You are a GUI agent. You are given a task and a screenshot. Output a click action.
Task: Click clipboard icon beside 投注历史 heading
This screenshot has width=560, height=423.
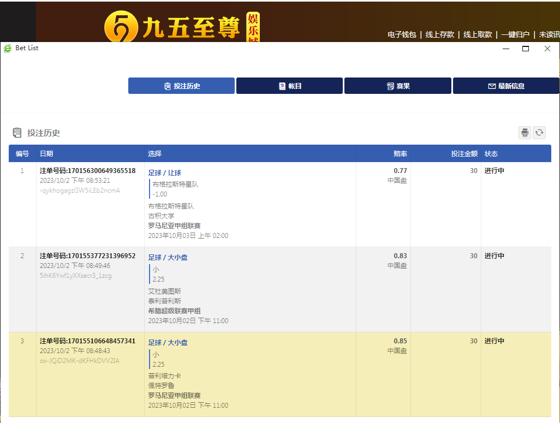[x=17, y=133]
